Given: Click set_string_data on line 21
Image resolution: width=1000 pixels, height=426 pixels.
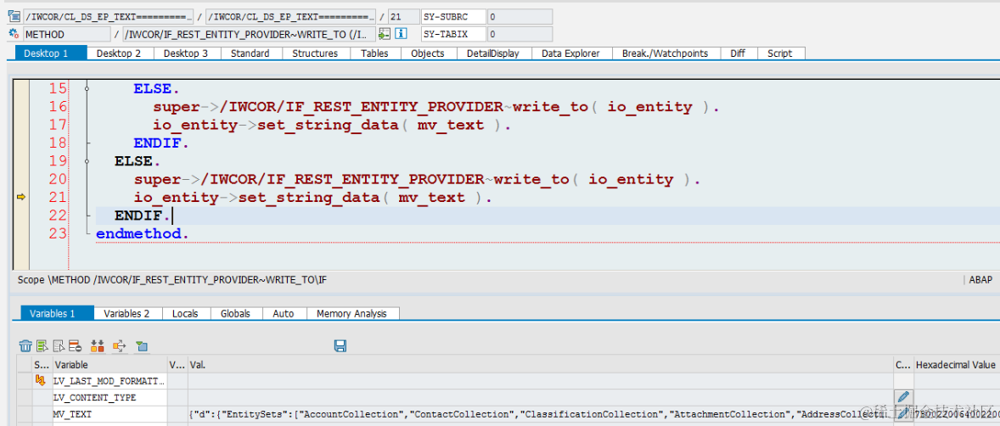Looking at the screenshot, I should [309, 198].
